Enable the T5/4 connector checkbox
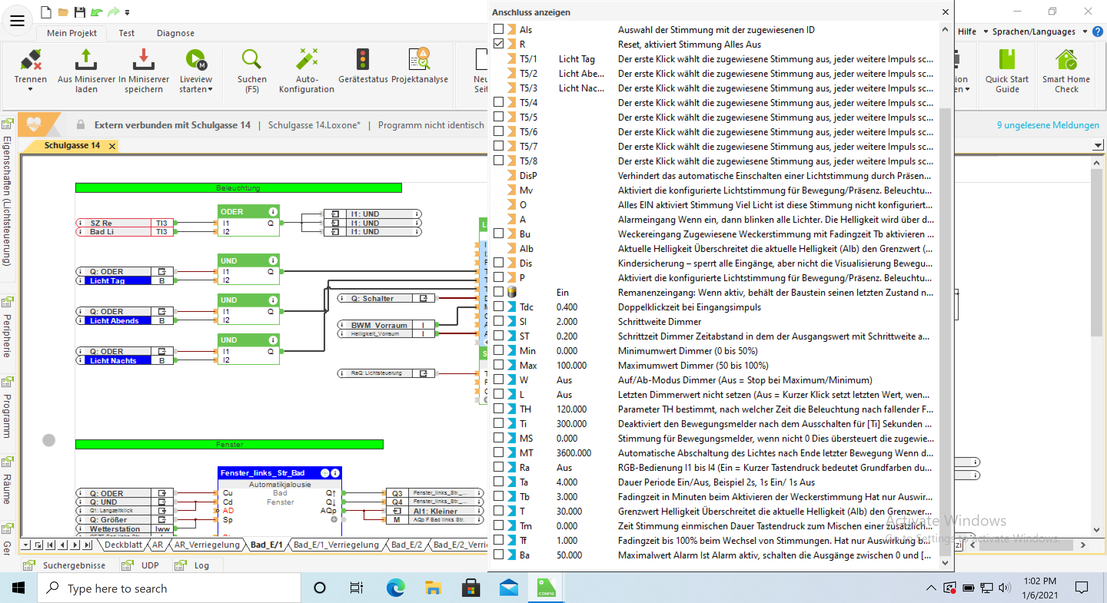Screen dimensions: 1107x603 click(499, 102)
